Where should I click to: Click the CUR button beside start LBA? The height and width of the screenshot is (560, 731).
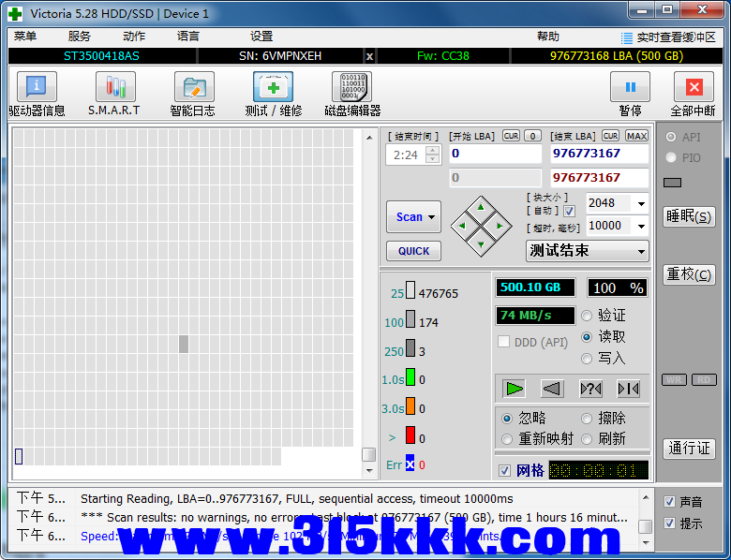(511, 136)
